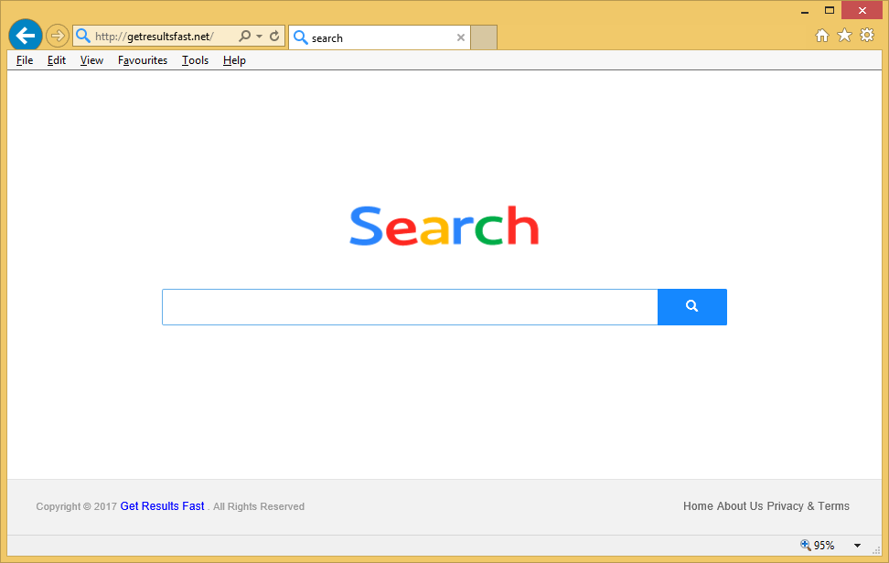Open the Get Results Fast link
The image size is (889, 563).
click(x=162, y=506)
